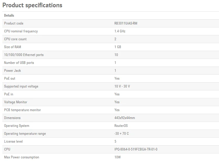Click the RouterOS operating system value

(x=121, y=126)
